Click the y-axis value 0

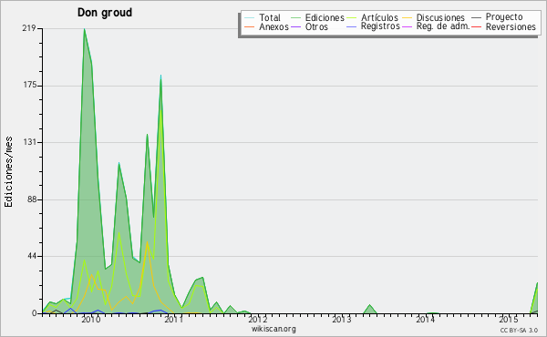pos(35,313)
